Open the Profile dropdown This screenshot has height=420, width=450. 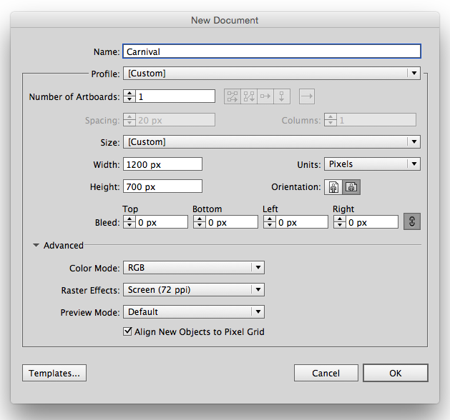point(271,73)
